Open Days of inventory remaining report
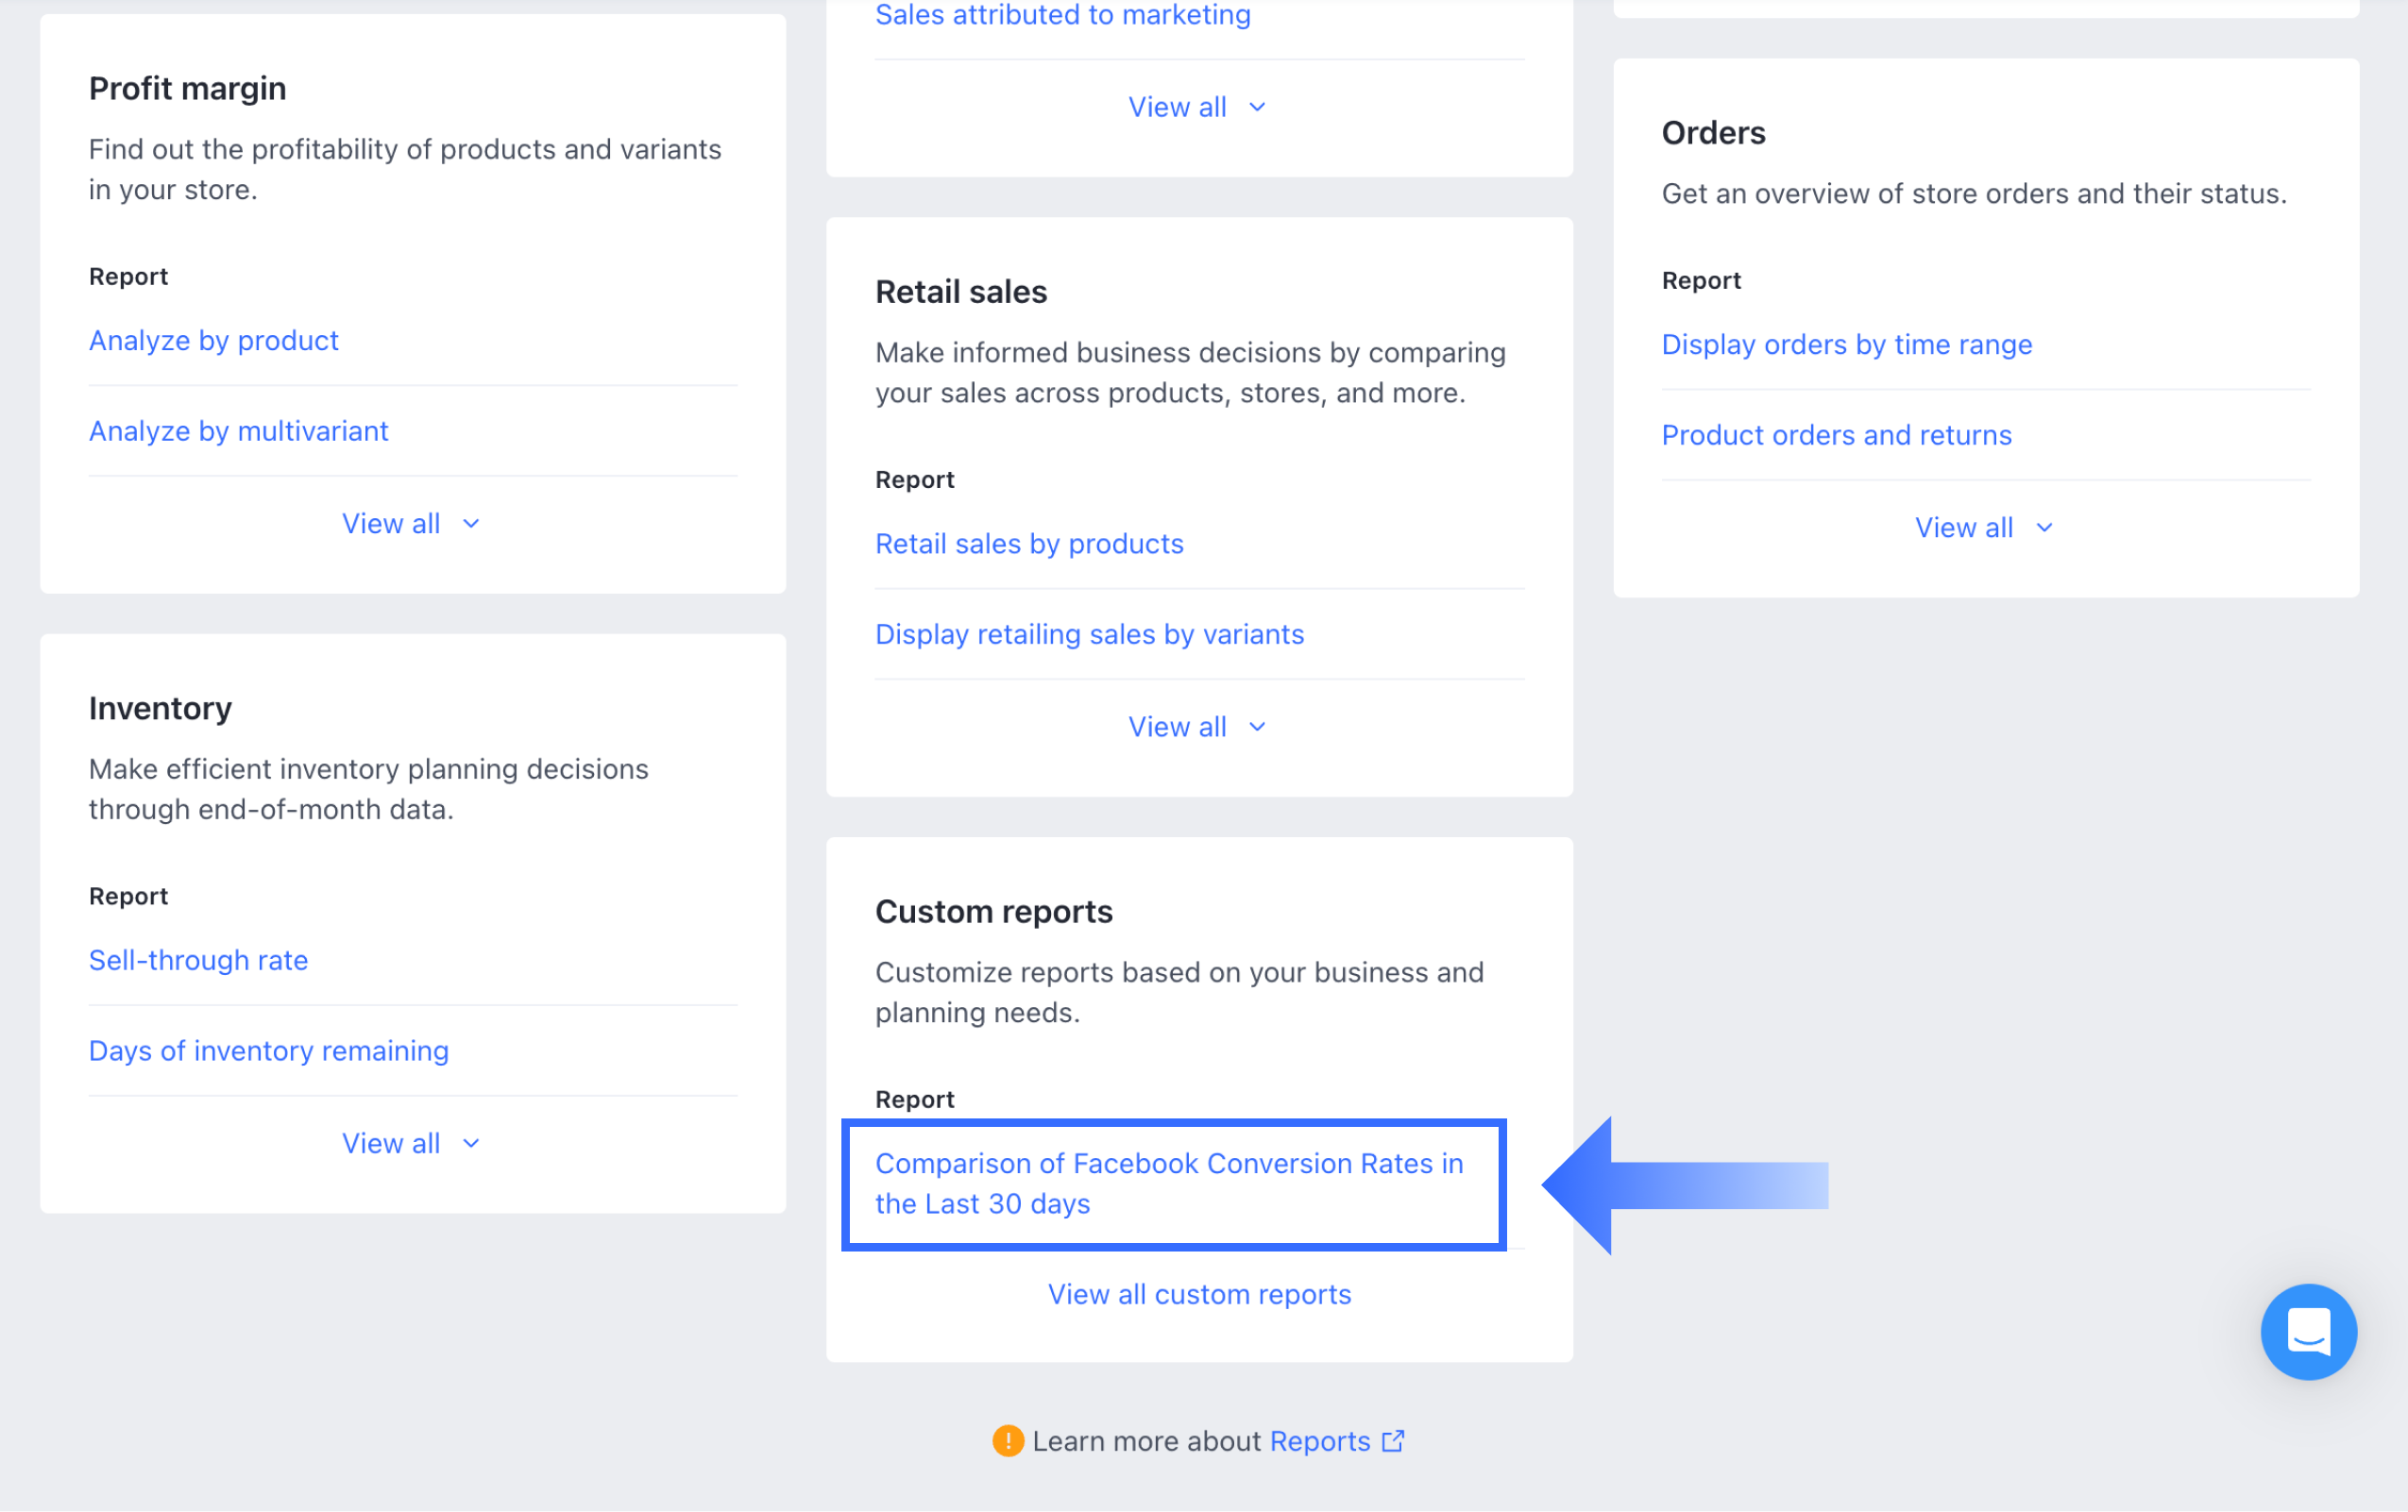Viewport: 2408px width, 1512px height. [269, 1050]
